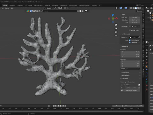Viewport: 153px width, 115px height.
Task: Switch to the Modeling workspace tab
Action: (x=12, y=5)
